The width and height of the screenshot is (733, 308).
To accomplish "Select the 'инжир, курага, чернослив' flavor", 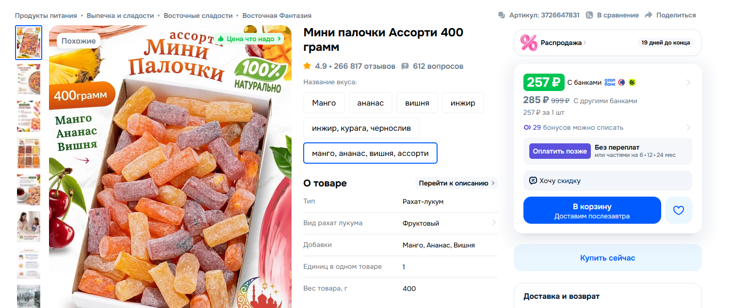I will click(x=361, y=128).
